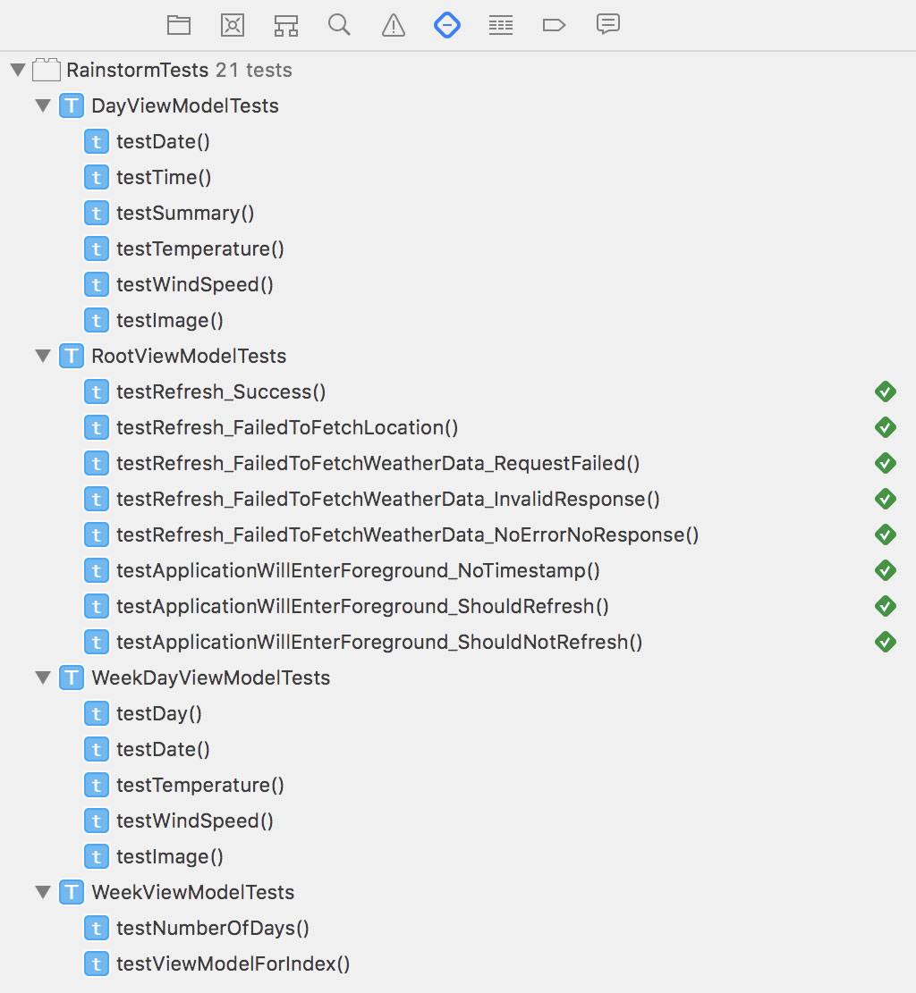This screenshot has height=993, width=916.
Task: Open the Project navigator folder icon
Action: [x=178, y=25]
